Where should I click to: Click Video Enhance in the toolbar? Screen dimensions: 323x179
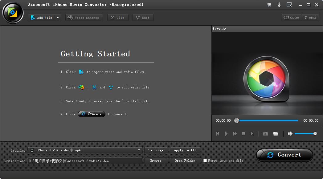(x=83, y=18)
